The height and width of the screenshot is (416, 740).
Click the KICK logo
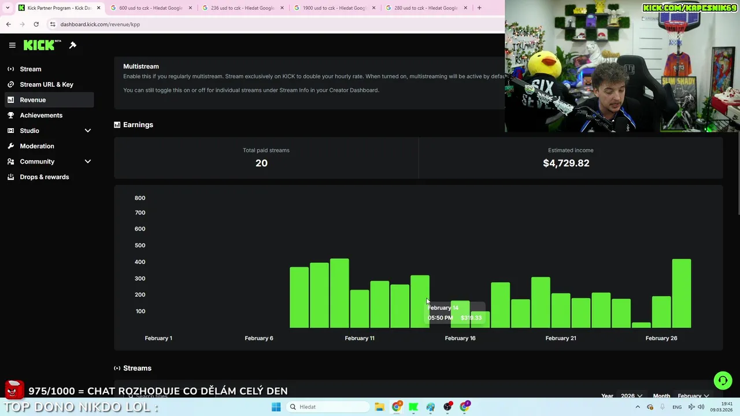(x=42, y=45)
